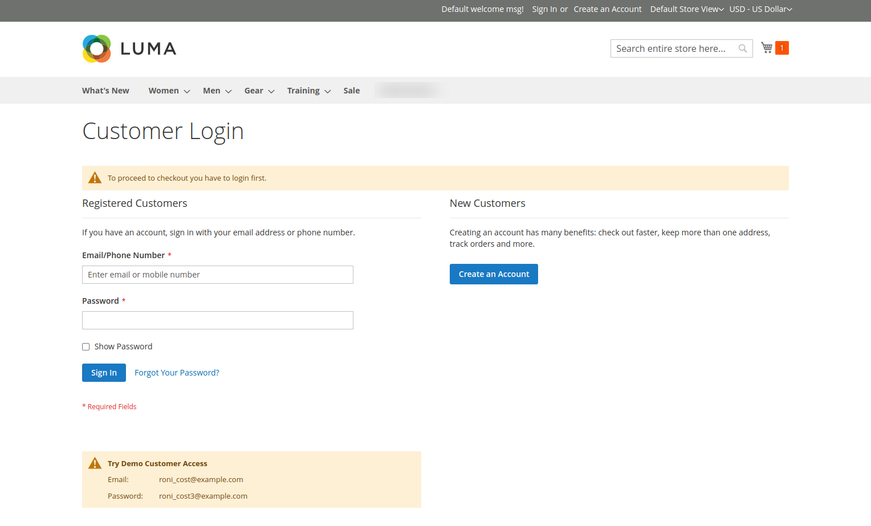This screenshot has height=526, width=871.
Task: Open the shopping cart icon
Action: (x=767, y=48)
